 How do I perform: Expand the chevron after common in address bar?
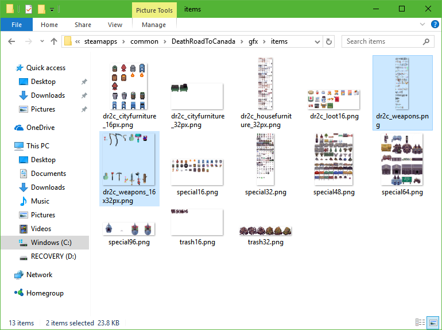pyautogui.click(x=165, y=42)
